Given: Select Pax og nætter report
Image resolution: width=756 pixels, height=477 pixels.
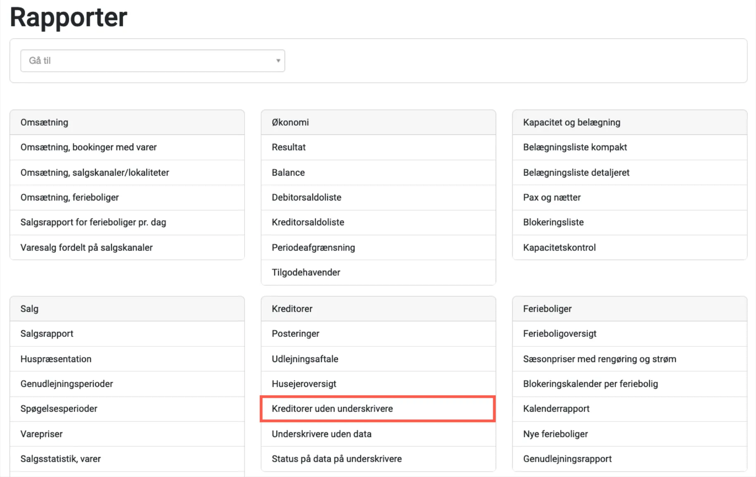Looking at the screenshot, I should pos(552,198).
